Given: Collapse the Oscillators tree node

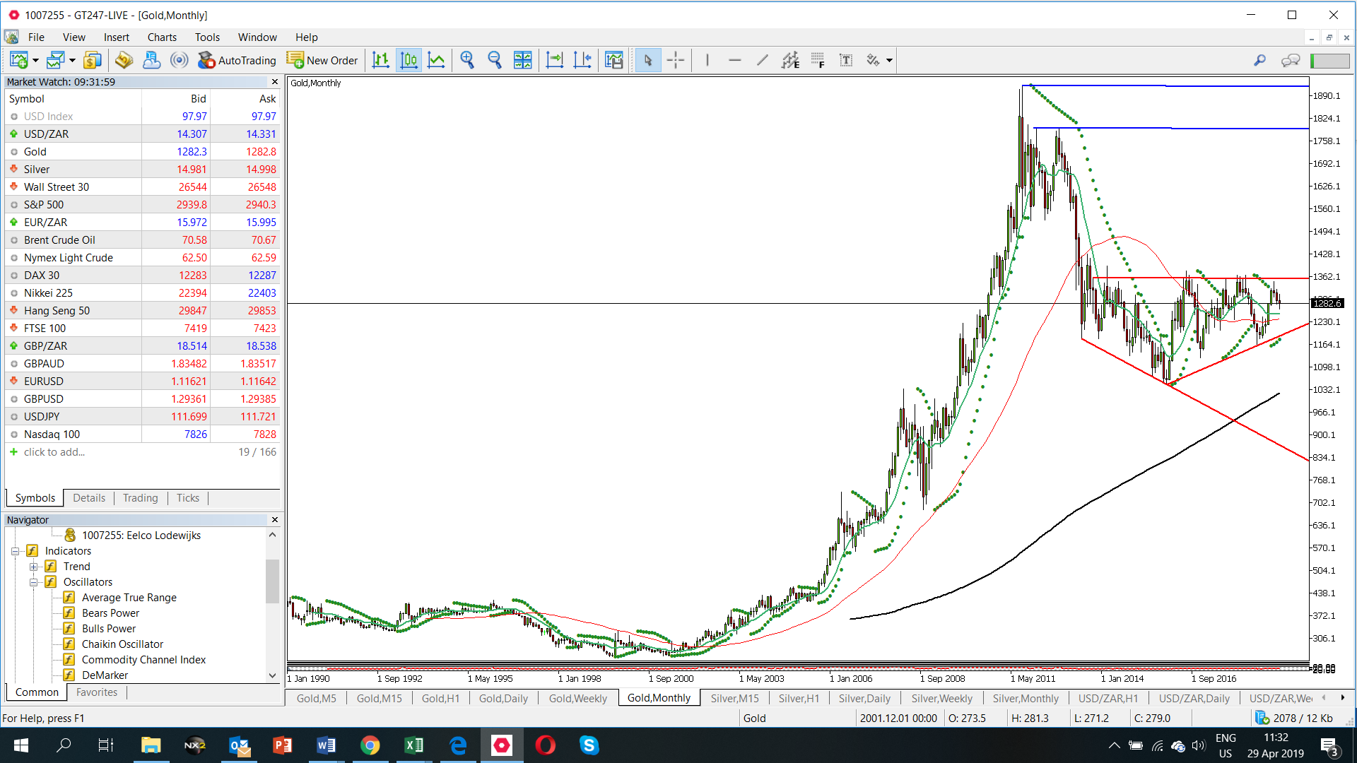Looking at the screenshot, I should [x=33, y=582].
